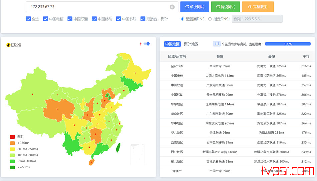The height and width of the screenshot is (181, 317).
Task: Select the 指定DNS radio button
Action: pyautogui.click(x=210, y=19)
